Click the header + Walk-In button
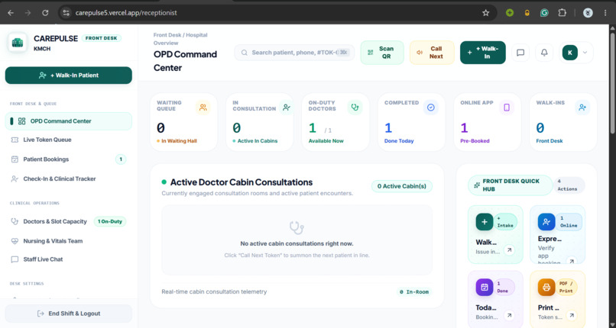Viewport: 616px width, 328px height. pyautogui.click(x=483, y=53)
